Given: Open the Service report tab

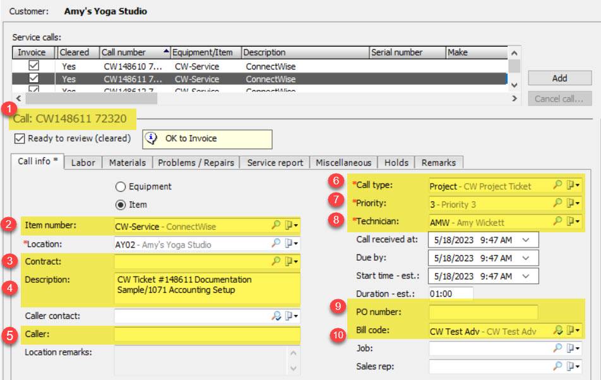Looking at the screenshot, I should click(275, 163).
